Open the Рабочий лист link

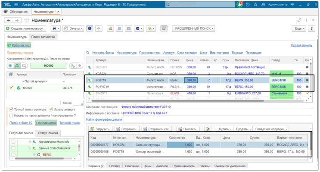point(21,45)
